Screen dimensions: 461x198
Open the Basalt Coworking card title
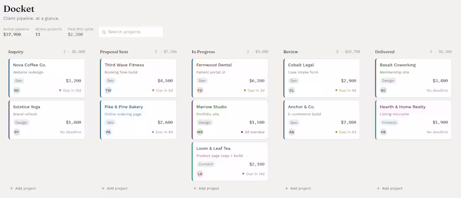click(x=398, y=65)
